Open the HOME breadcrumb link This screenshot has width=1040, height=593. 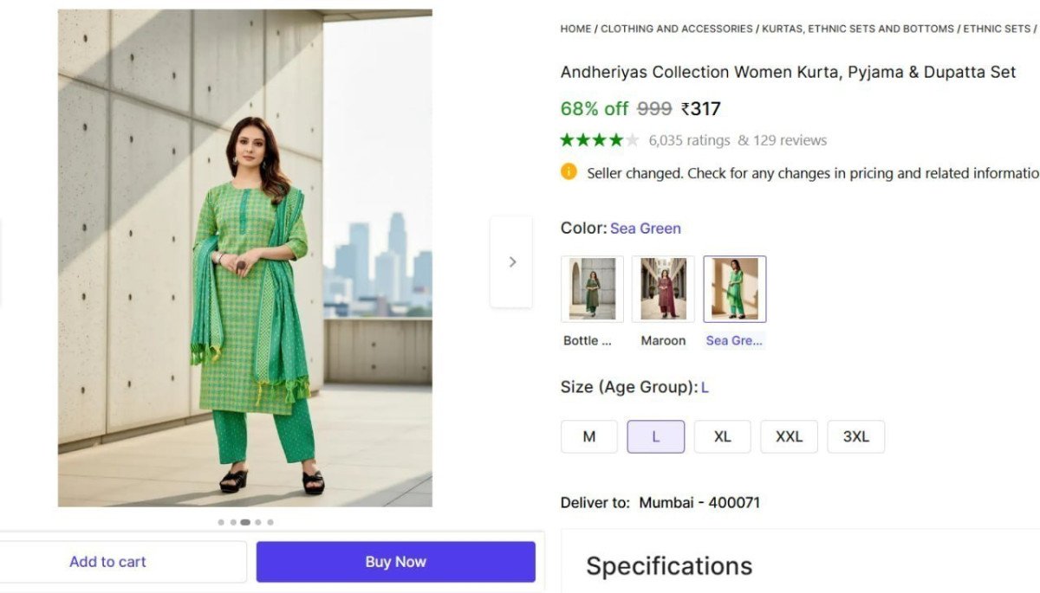[x=575, y=29]
